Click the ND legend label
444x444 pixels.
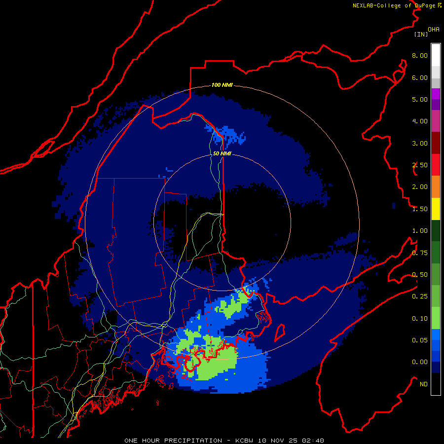pyautogui.click(x=424, y=384)
